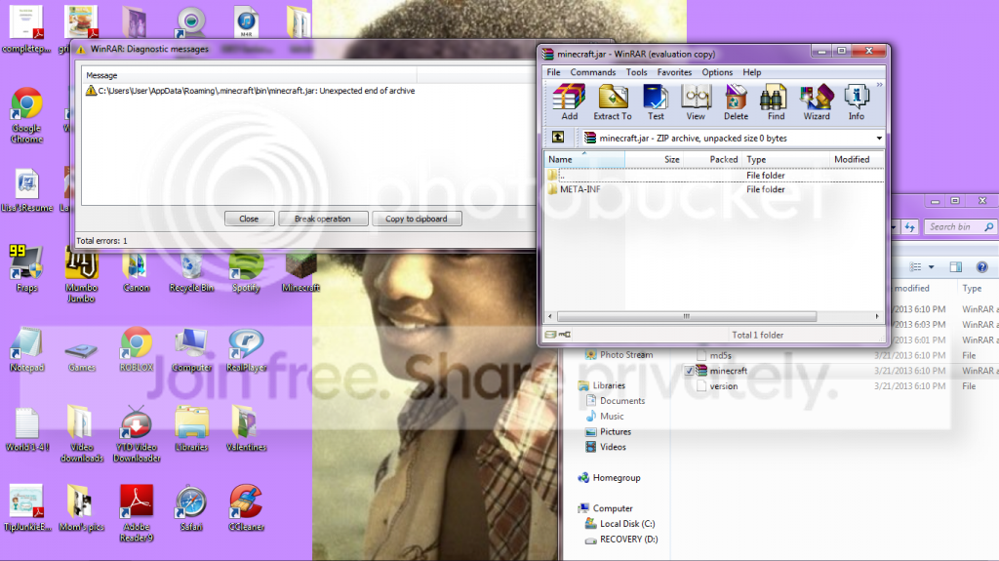This screenshot has height=561, width=999.
Task: Show archive Info
Action: [856, 101]
